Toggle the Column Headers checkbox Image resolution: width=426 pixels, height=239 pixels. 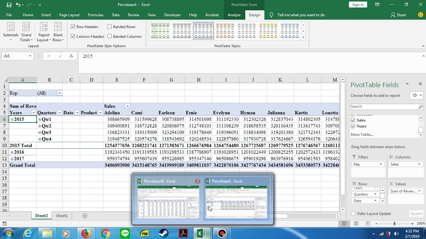click(73, 36)
